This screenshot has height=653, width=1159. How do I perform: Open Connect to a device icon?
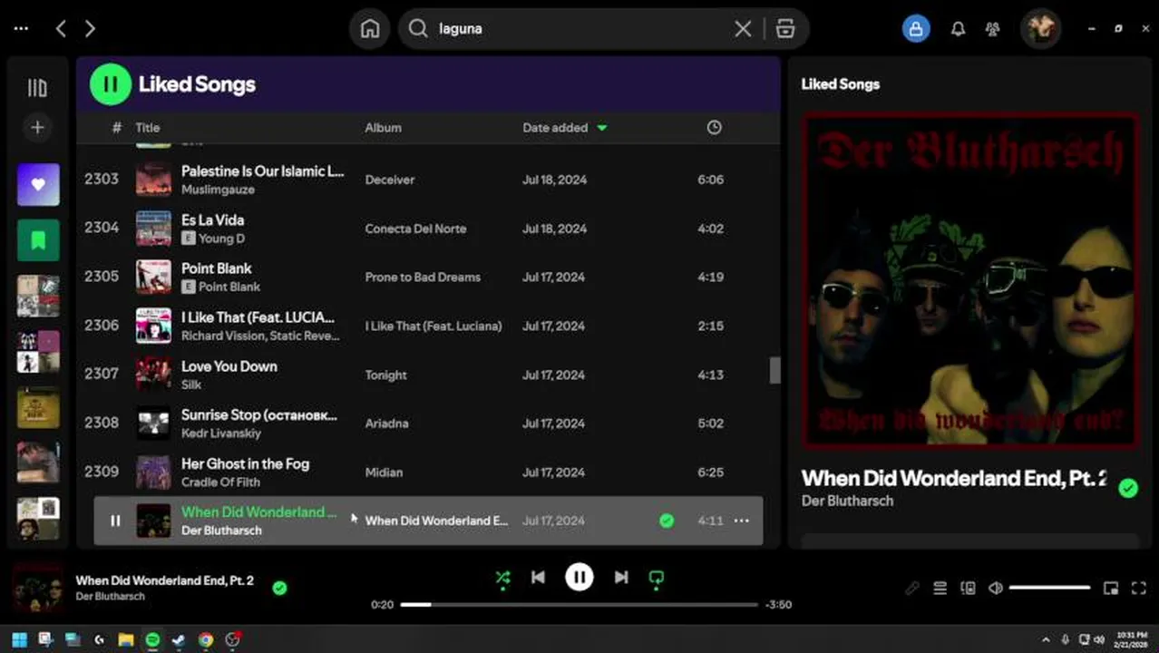(x=968, y=589)
